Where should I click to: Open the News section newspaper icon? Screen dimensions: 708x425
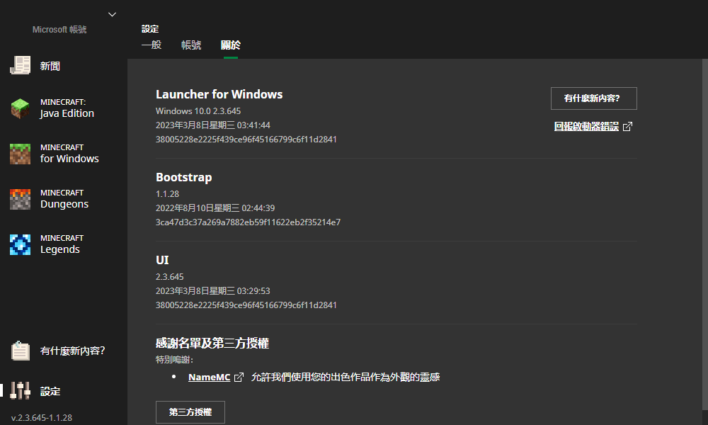(x=21, y=65)
